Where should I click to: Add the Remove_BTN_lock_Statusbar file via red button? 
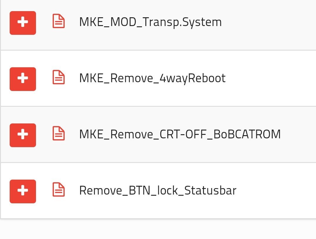pos(23,191)
